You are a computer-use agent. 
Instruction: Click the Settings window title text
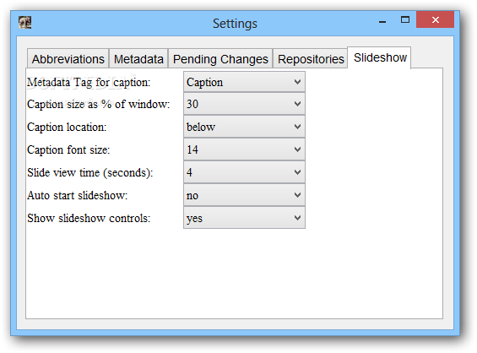click(235, 24)
